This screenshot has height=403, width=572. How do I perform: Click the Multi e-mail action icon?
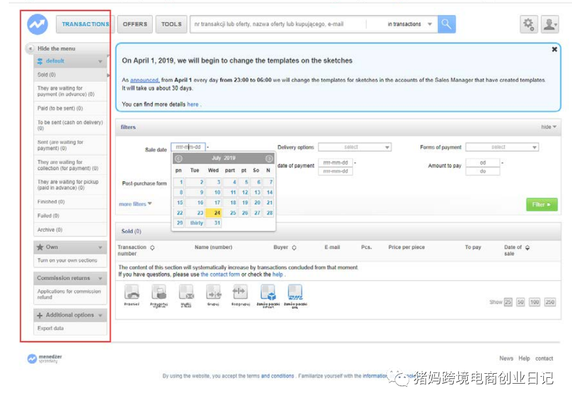pyautogui.click(x=186, y=292)
